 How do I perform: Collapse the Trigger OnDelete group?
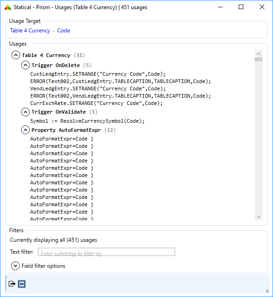point(25,65)
